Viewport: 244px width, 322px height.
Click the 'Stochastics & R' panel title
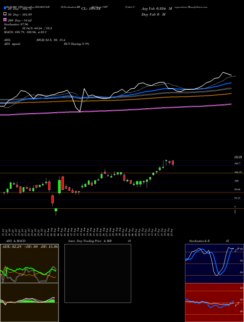click(200, 241)
